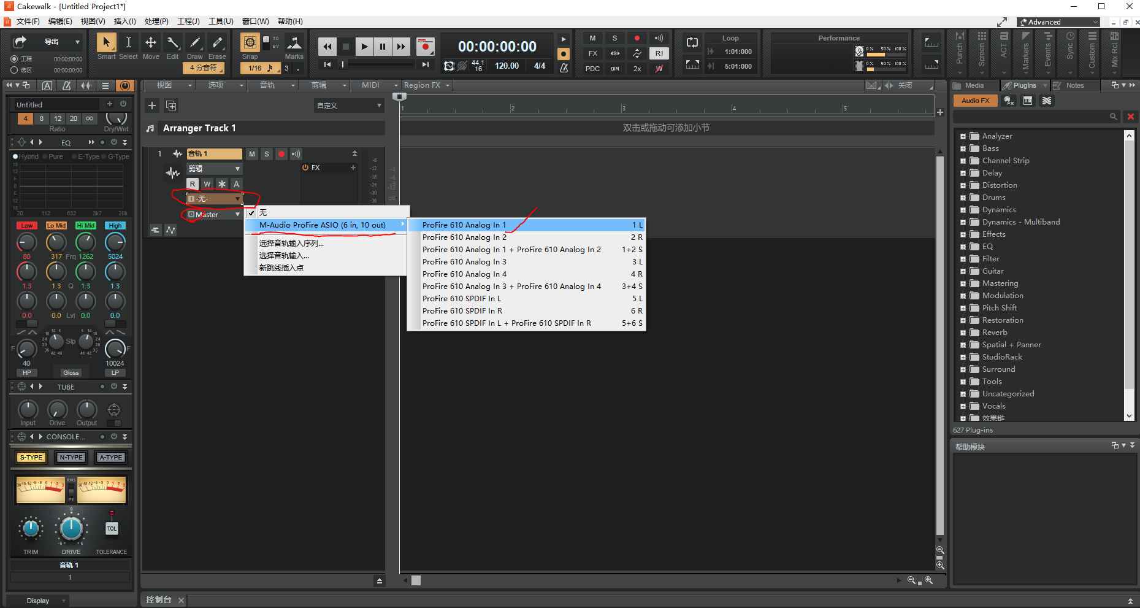The height and width of the screenshot is (608, 1140).
Task: Solo track 音轨 1
Action: click(266, 154)
